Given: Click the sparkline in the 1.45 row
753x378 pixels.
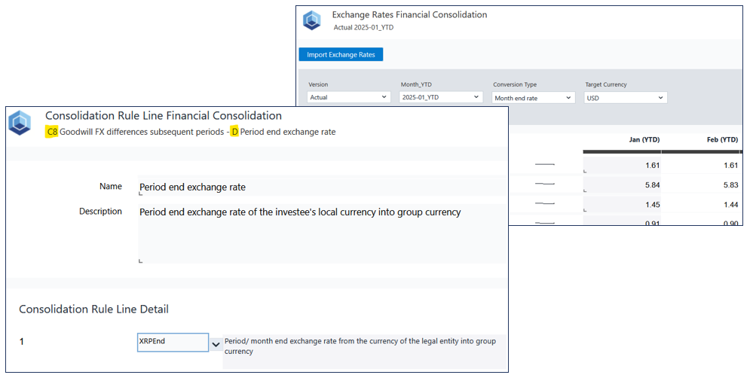Looking at the screenshot, I should tap(544, 204).
